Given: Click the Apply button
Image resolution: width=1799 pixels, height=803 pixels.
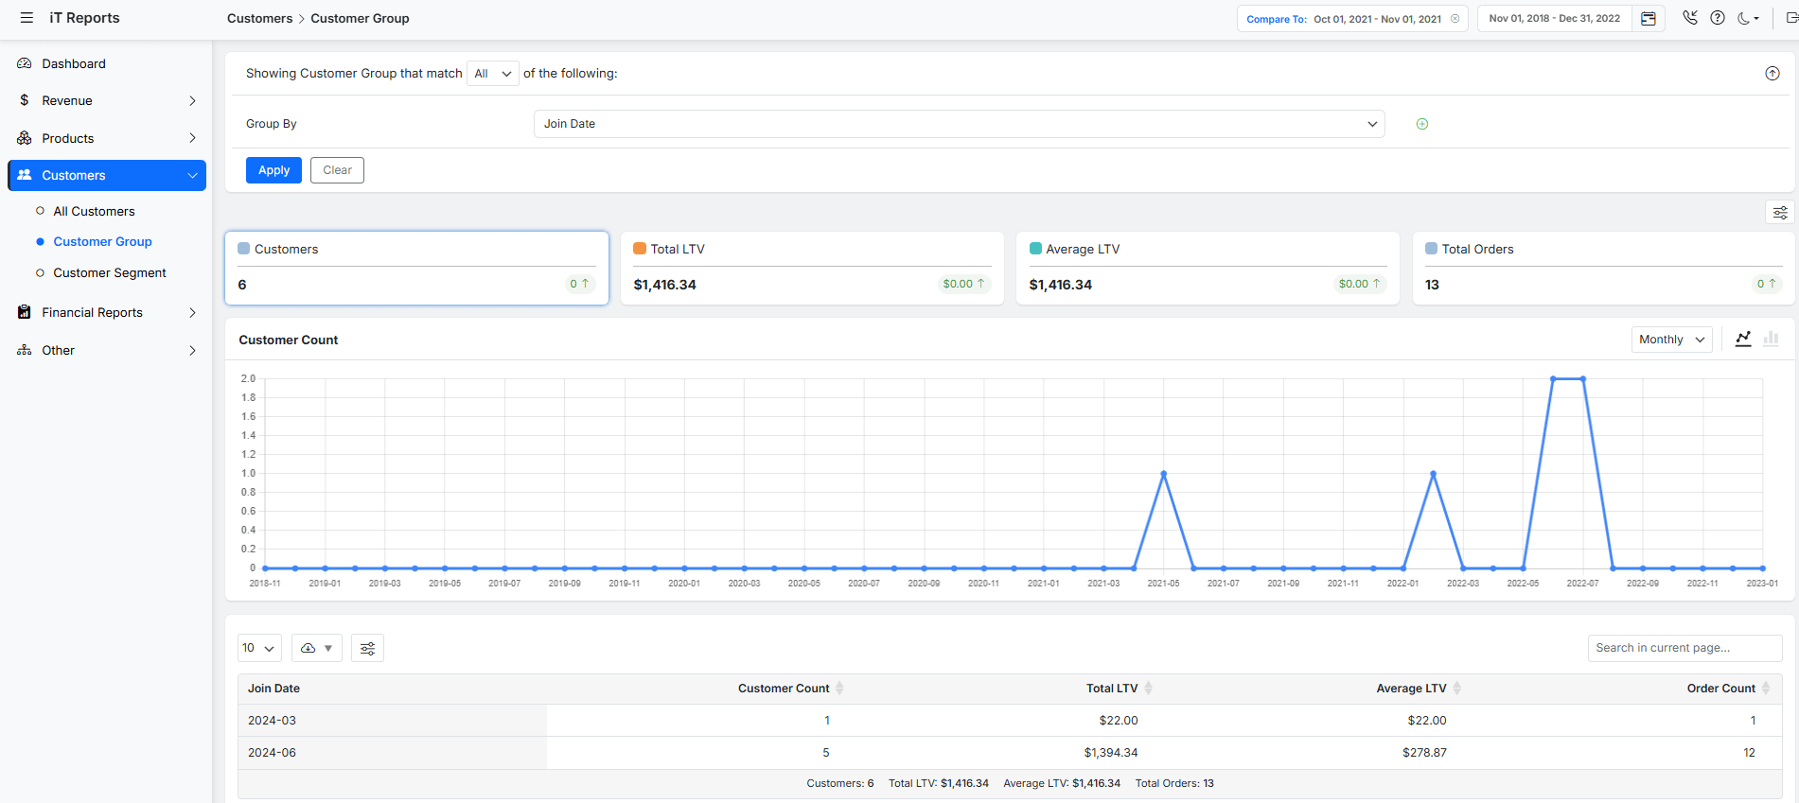Looking at the screenshot, I should (273, 170).
